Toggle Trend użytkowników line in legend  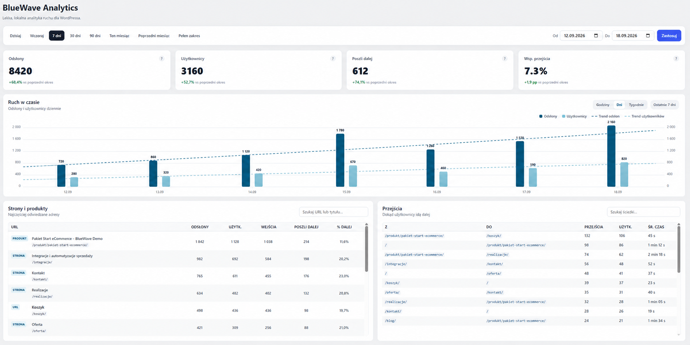[644, 116]
